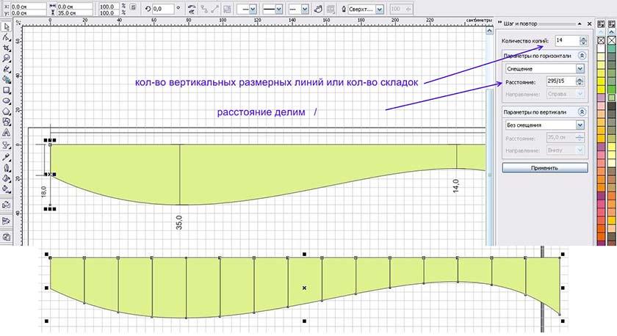The image size is (617, 336).
Task: Select the Rectangle tool
Action: pyautogui.click(x=6, y=90)
